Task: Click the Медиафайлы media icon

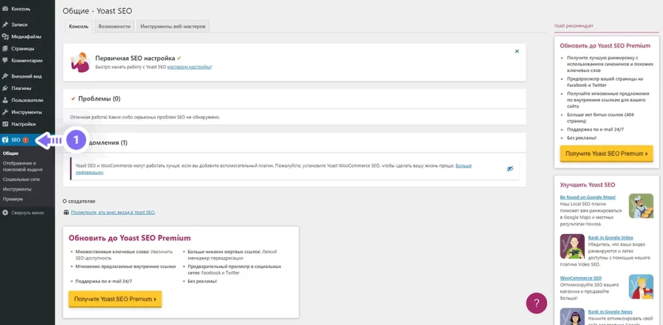Action: pyautogui.click(x=5, y=36)
